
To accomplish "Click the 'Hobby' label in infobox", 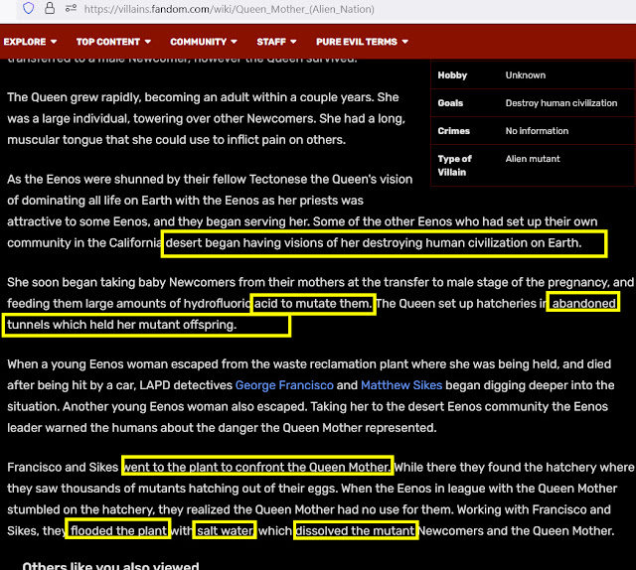I will [x=452, y=75].
